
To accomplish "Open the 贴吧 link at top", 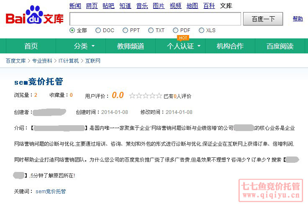I will point(109,6).
